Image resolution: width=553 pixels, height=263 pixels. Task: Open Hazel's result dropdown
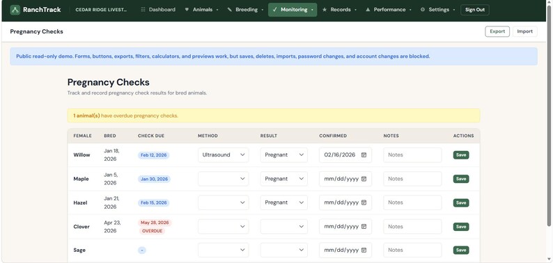pos(284,202)
